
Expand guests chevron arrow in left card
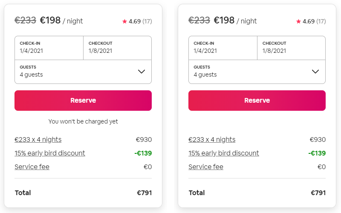pos(142,71)
